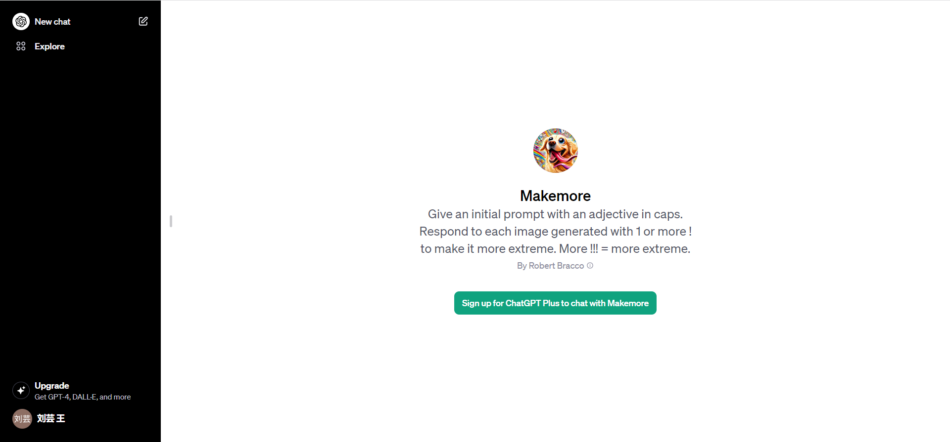
Task: Click the Makemore dog profile image
Action: [x=555, y=151]
